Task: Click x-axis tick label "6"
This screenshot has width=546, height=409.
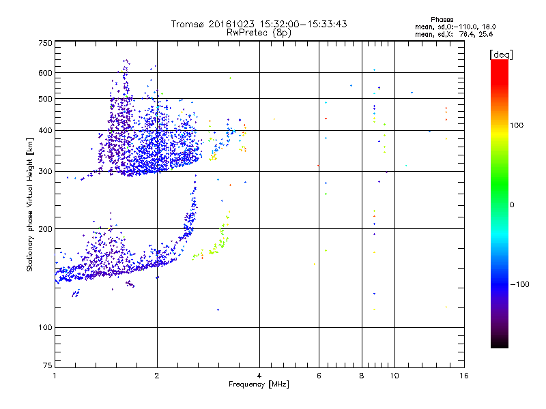Action: pos(319,376)
